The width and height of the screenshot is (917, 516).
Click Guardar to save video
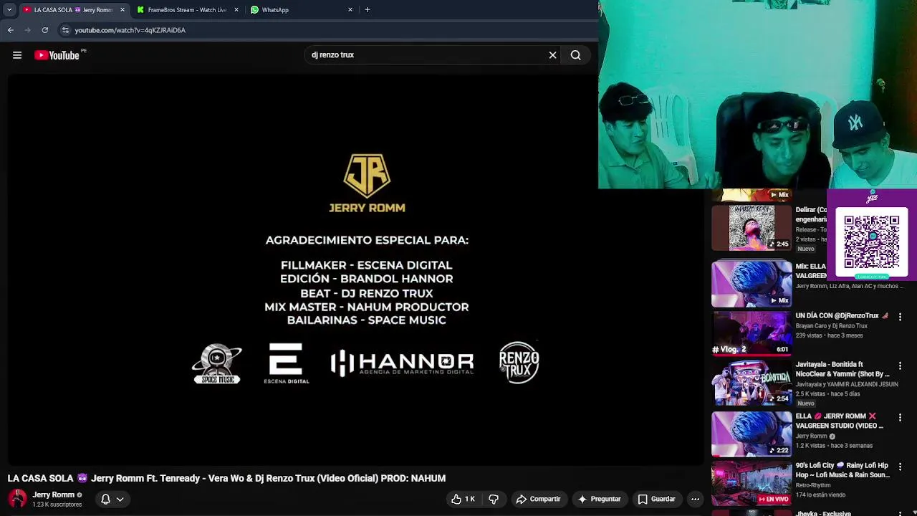pos(656,499)
